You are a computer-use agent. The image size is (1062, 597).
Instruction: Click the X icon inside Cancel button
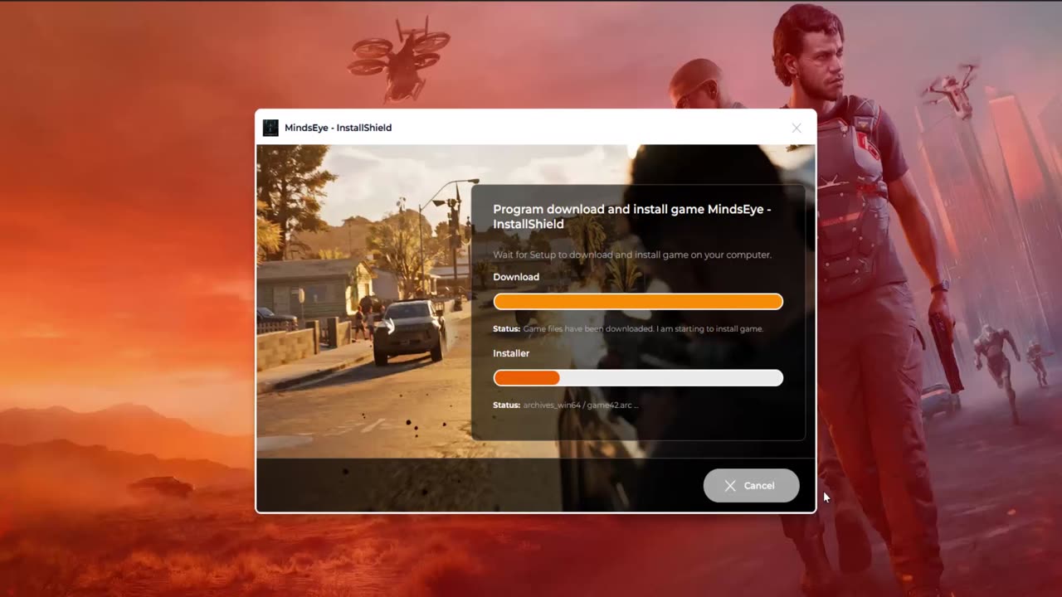[x=730, y=486]
